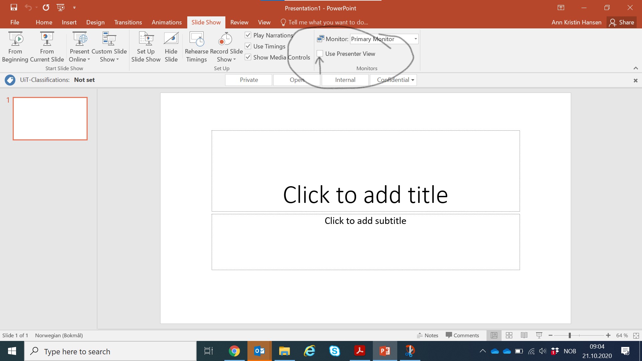
Task: Start slide show From Beginning
Action: click(15, 47)
